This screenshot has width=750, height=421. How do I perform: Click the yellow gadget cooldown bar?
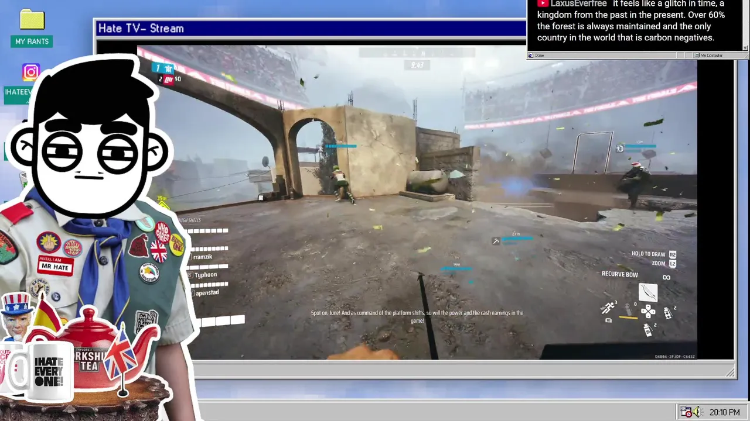tap(628, 318)
